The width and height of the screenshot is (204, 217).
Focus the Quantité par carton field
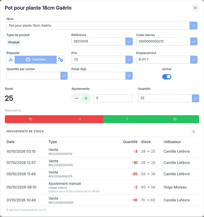[33, 76]
